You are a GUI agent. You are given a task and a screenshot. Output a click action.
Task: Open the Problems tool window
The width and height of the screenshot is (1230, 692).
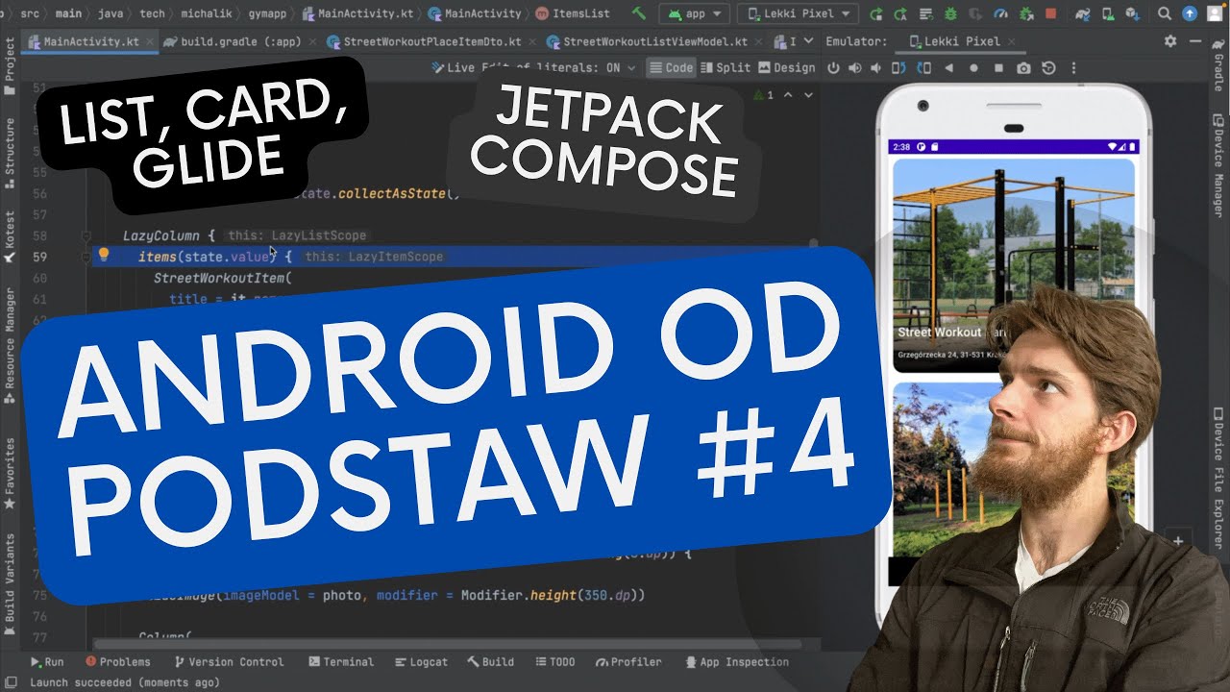click(118, 662)
